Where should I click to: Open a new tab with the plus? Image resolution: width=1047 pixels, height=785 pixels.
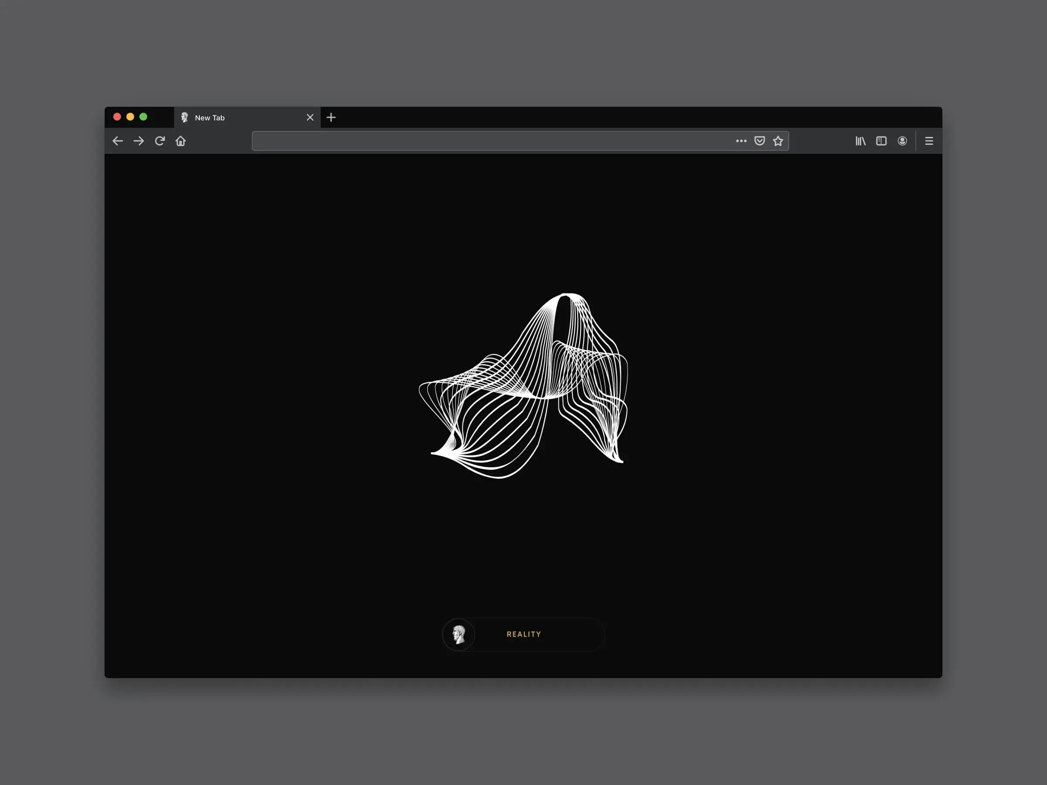tap(330, 117)
